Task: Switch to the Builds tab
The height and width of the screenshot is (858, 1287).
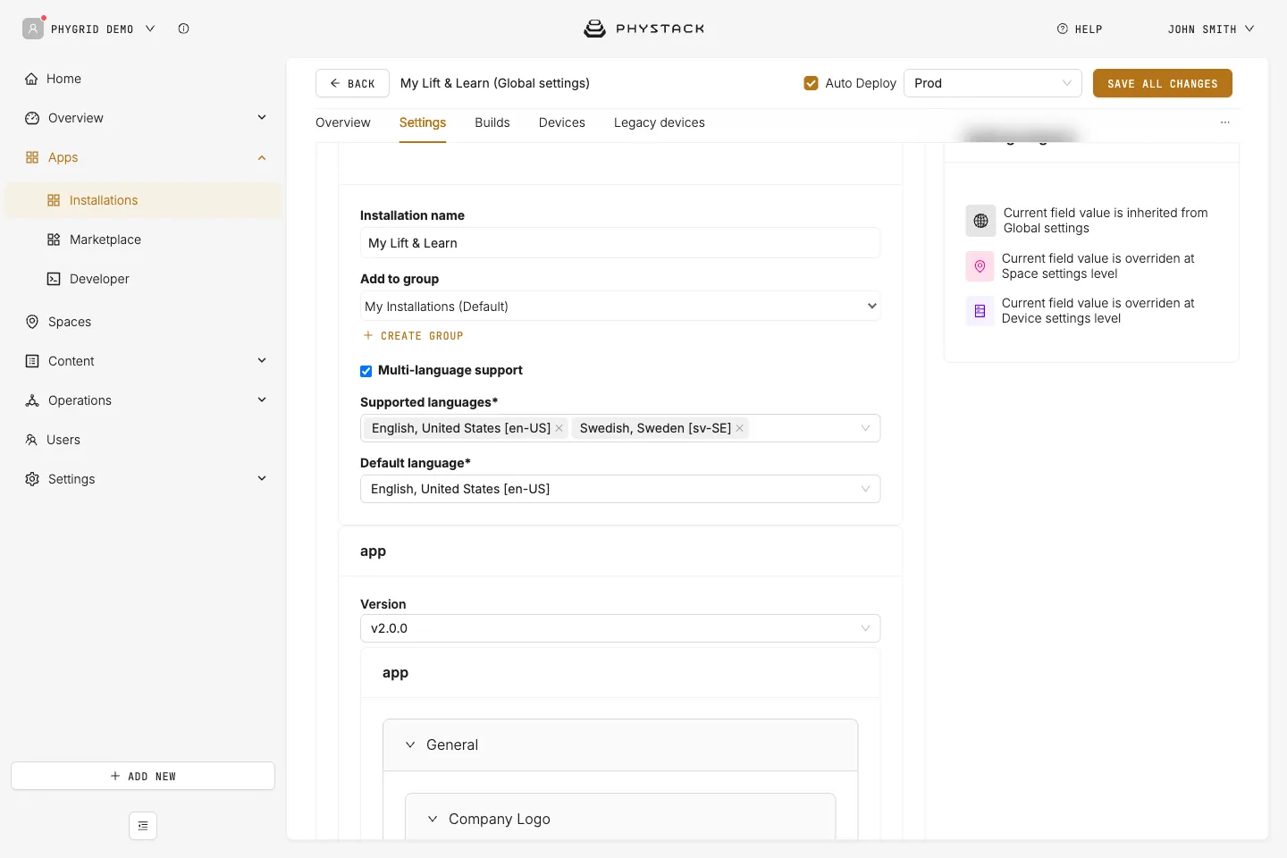Action: click(x=492, y=122)
